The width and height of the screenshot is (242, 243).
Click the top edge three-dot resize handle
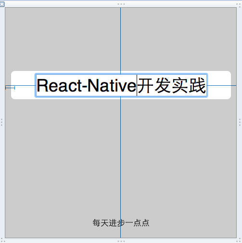(x=121, y=4)
